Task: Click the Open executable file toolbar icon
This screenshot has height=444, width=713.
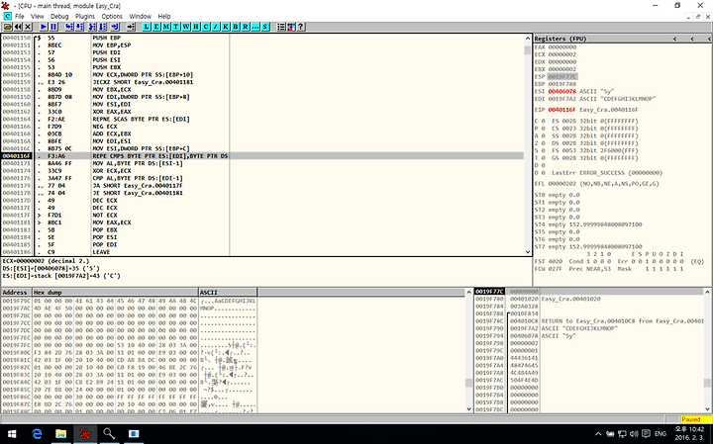Action: pyautogui.click(x=8, y=27)
